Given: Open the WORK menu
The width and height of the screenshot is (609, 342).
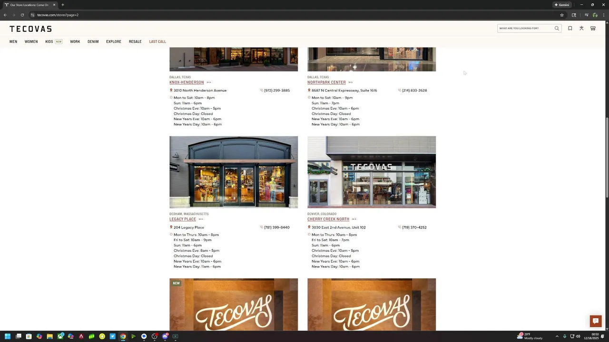Looking at the screenshot, I should pyautogui.click(x=75, y=42).
